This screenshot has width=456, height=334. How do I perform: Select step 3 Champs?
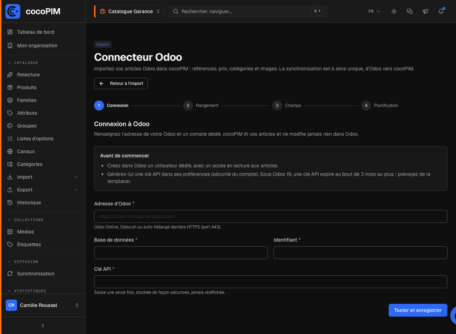[286, 106]
